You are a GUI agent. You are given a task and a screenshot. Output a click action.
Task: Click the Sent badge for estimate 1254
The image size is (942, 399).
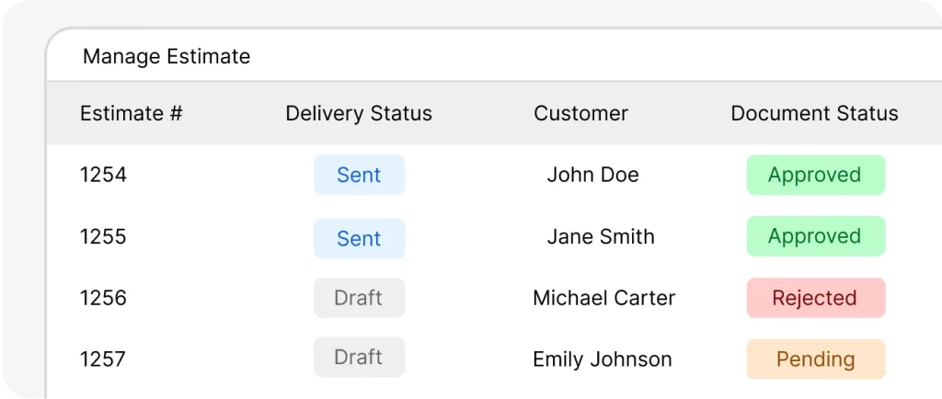coord(360,175)
